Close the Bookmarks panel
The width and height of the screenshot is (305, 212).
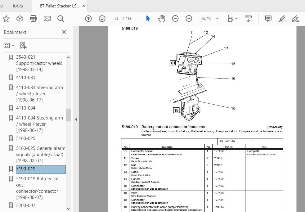tap(64, 32)
